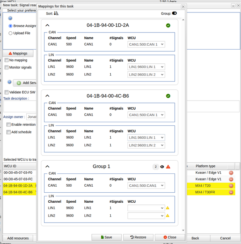Open LIN1 WCU dropdown in Group 1
The width and height of the screenshot is (241, 244).
[146, 208]
